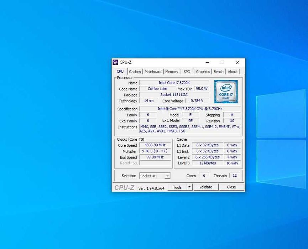Open the Mainboard tab
This screenshot has height=249, width=308.
[153, 72]
